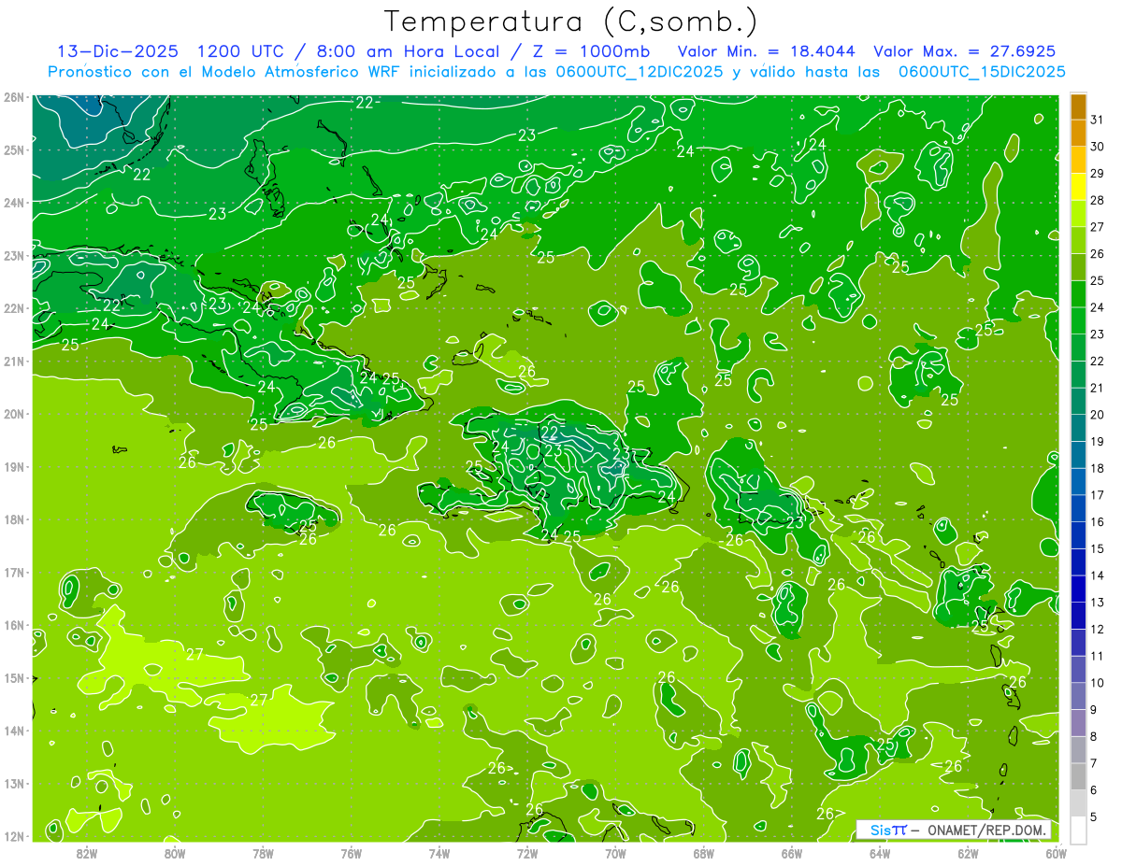Click the legend swatch between 25 and 26
Screen dimensions: 1122x866
(1078, 267)
